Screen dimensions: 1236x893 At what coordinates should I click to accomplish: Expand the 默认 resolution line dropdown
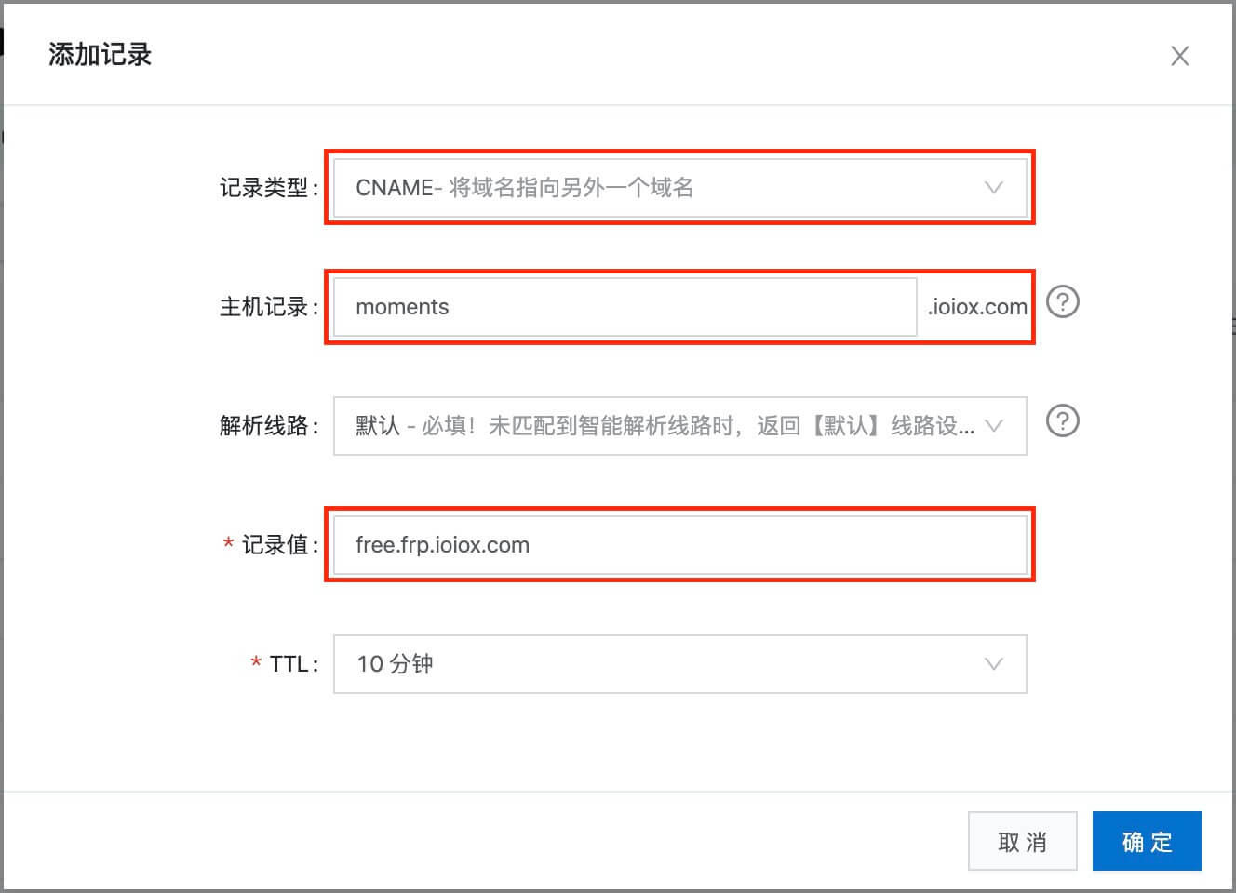point(652,426)
